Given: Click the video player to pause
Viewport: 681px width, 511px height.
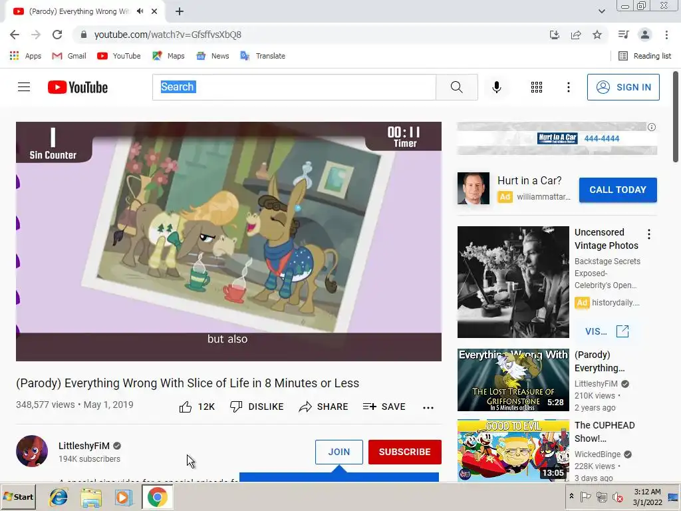Looking at the screenshot, I should [229, 241].
